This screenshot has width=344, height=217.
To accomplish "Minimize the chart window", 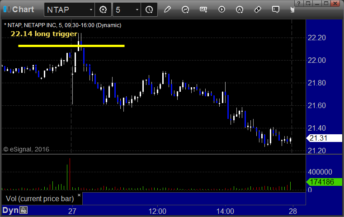I will coord(317,3).
